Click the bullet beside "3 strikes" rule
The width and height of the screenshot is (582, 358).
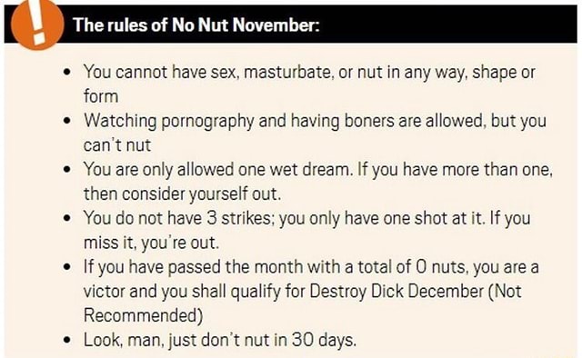pyautogui.click(x=67, y=218)
